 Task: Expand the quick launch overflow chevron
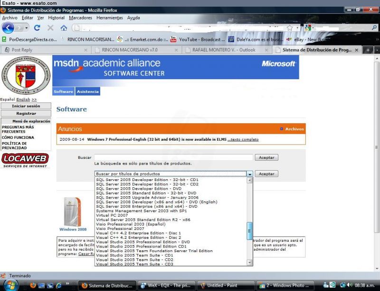(67, 284)
